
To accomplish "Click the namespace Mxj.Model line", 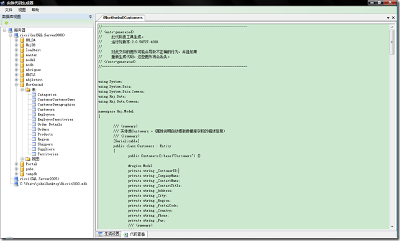I will [116, 112].
